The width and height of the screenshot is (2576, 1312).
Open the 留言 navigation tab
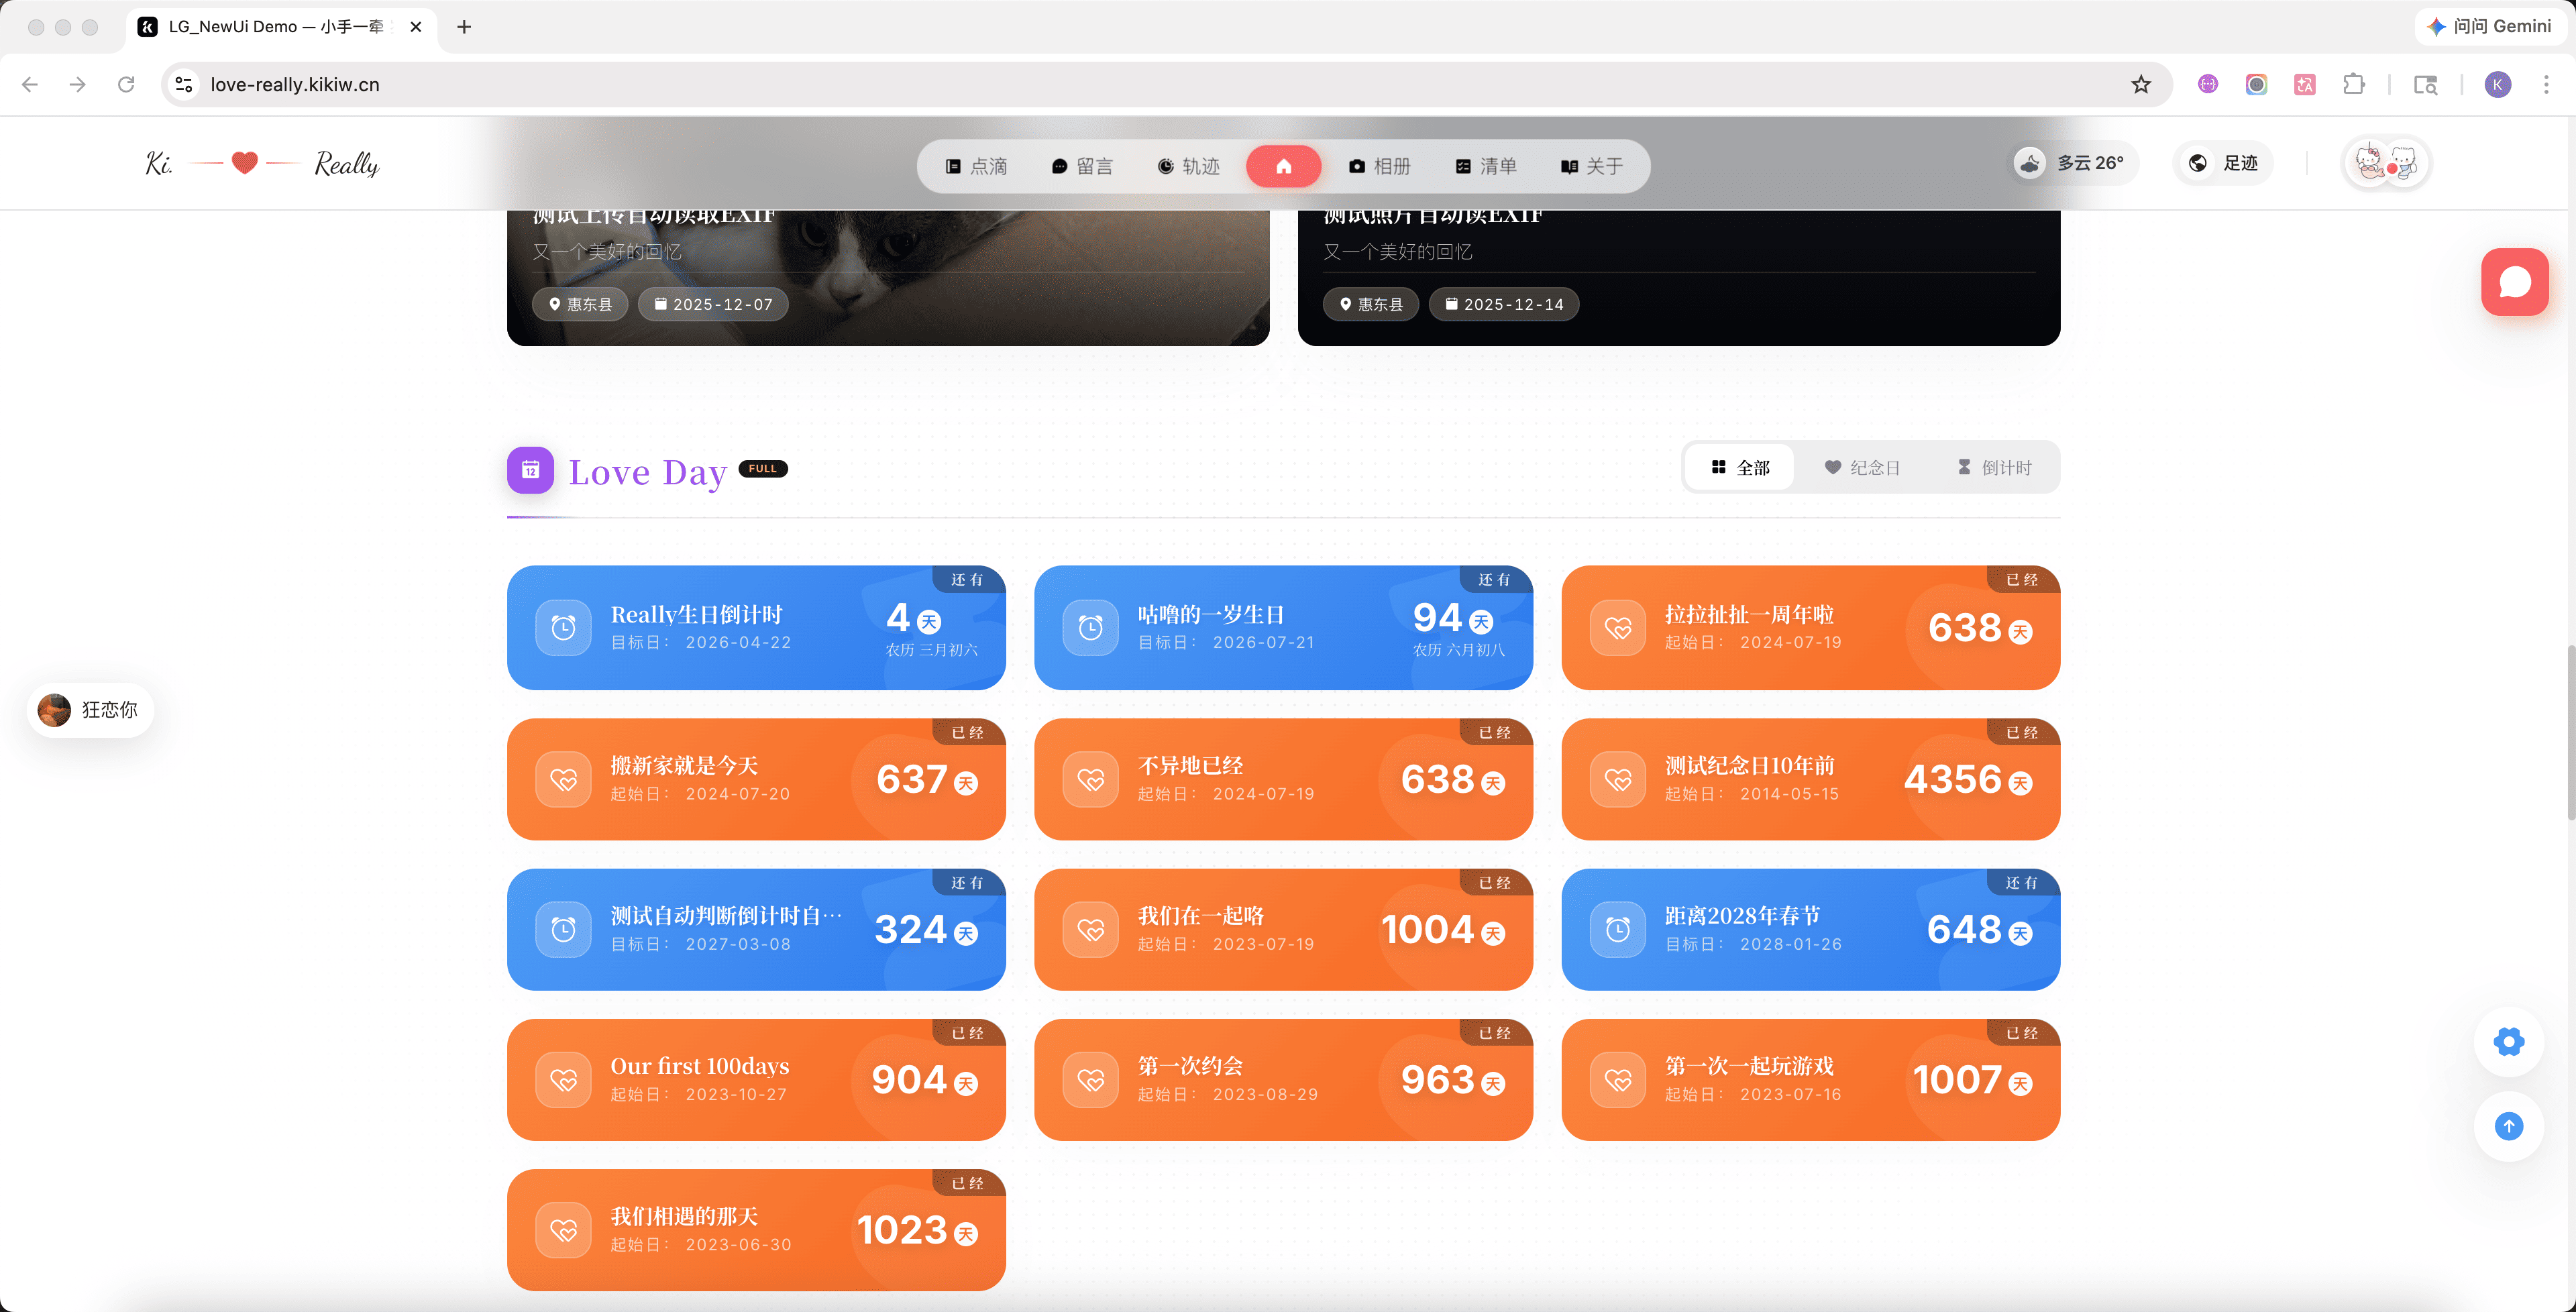1082,166
